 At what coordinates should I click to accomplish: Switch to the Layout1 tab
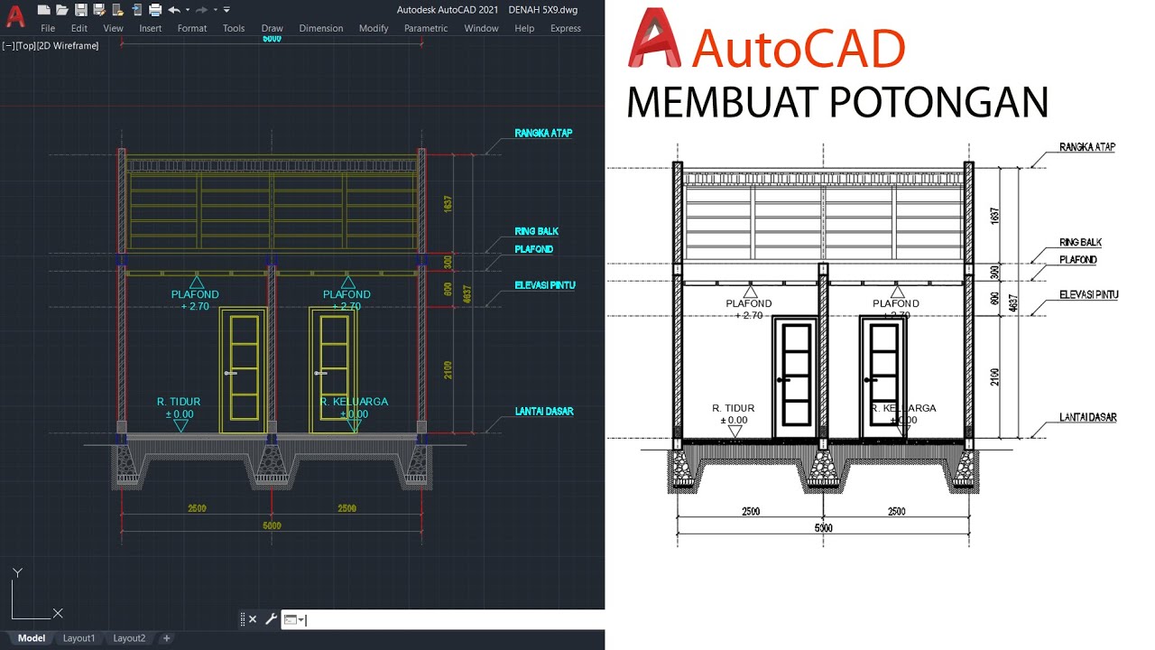79,638
